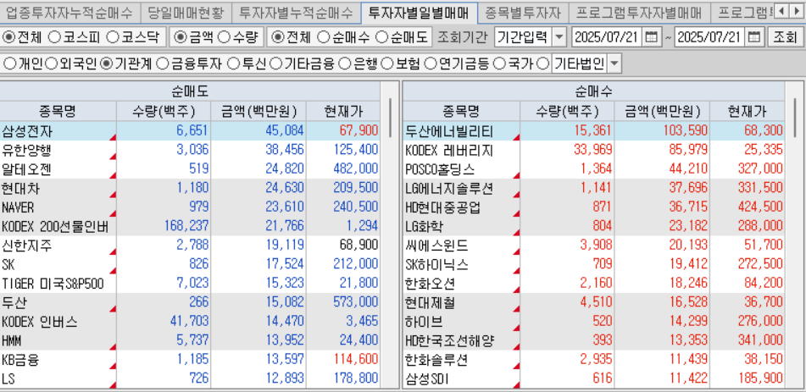The image size is (806, 392).
Task: Select the KODEX 레버리지 row
Action: tap(594, 150)
